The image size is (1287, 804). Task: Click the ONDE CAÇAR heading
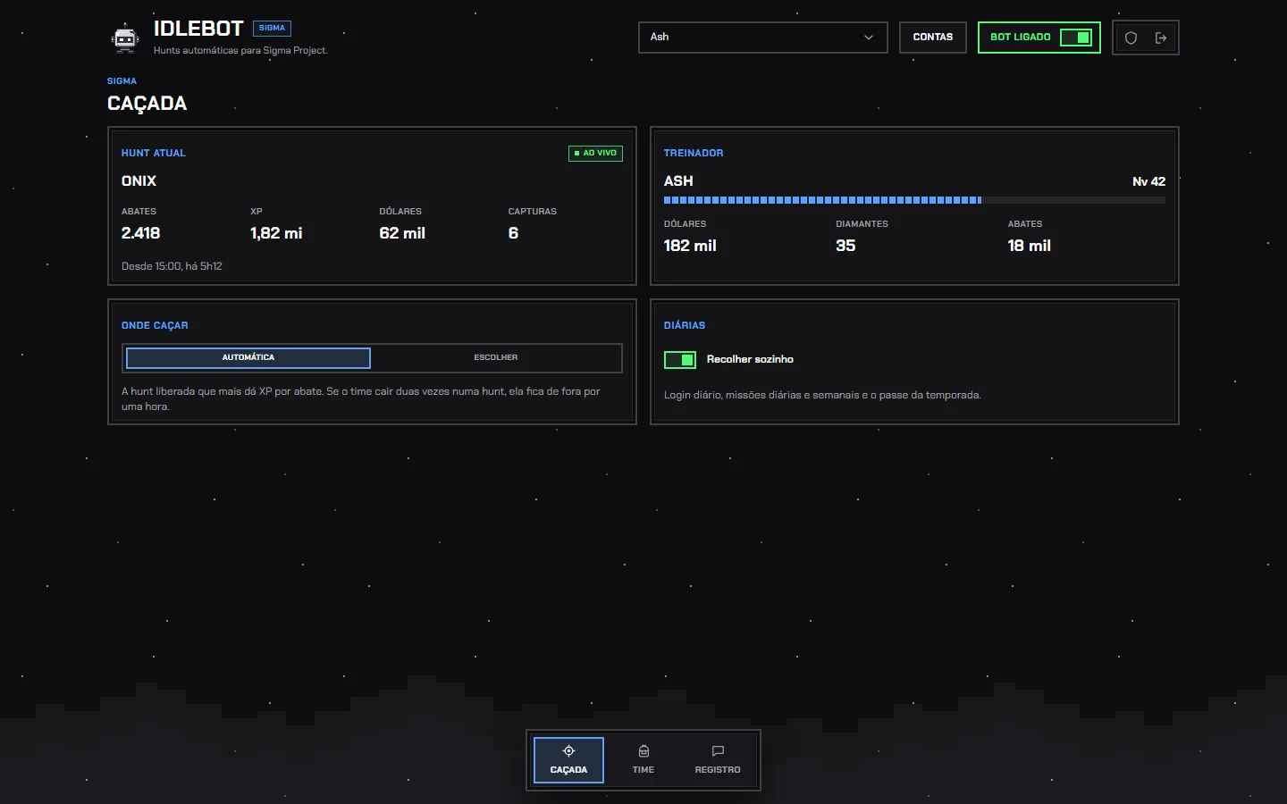[x=155, y=326]
